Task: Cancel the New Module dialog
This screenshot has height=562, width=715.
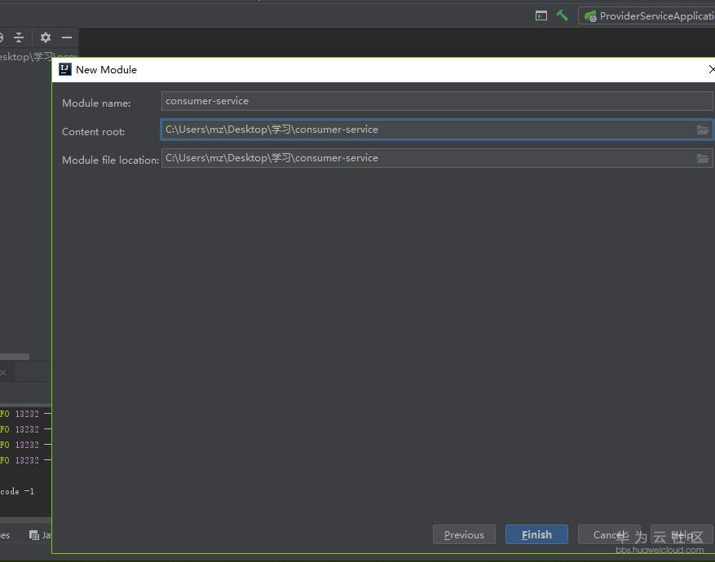Action: tap(609, 534)
